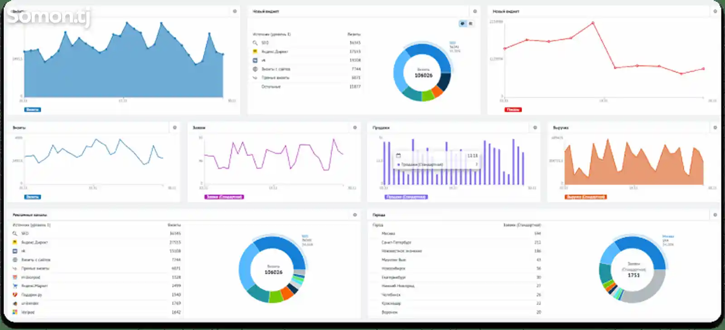725x330 pixels.
Task: Click Продажи widget title
Action: 381,128
